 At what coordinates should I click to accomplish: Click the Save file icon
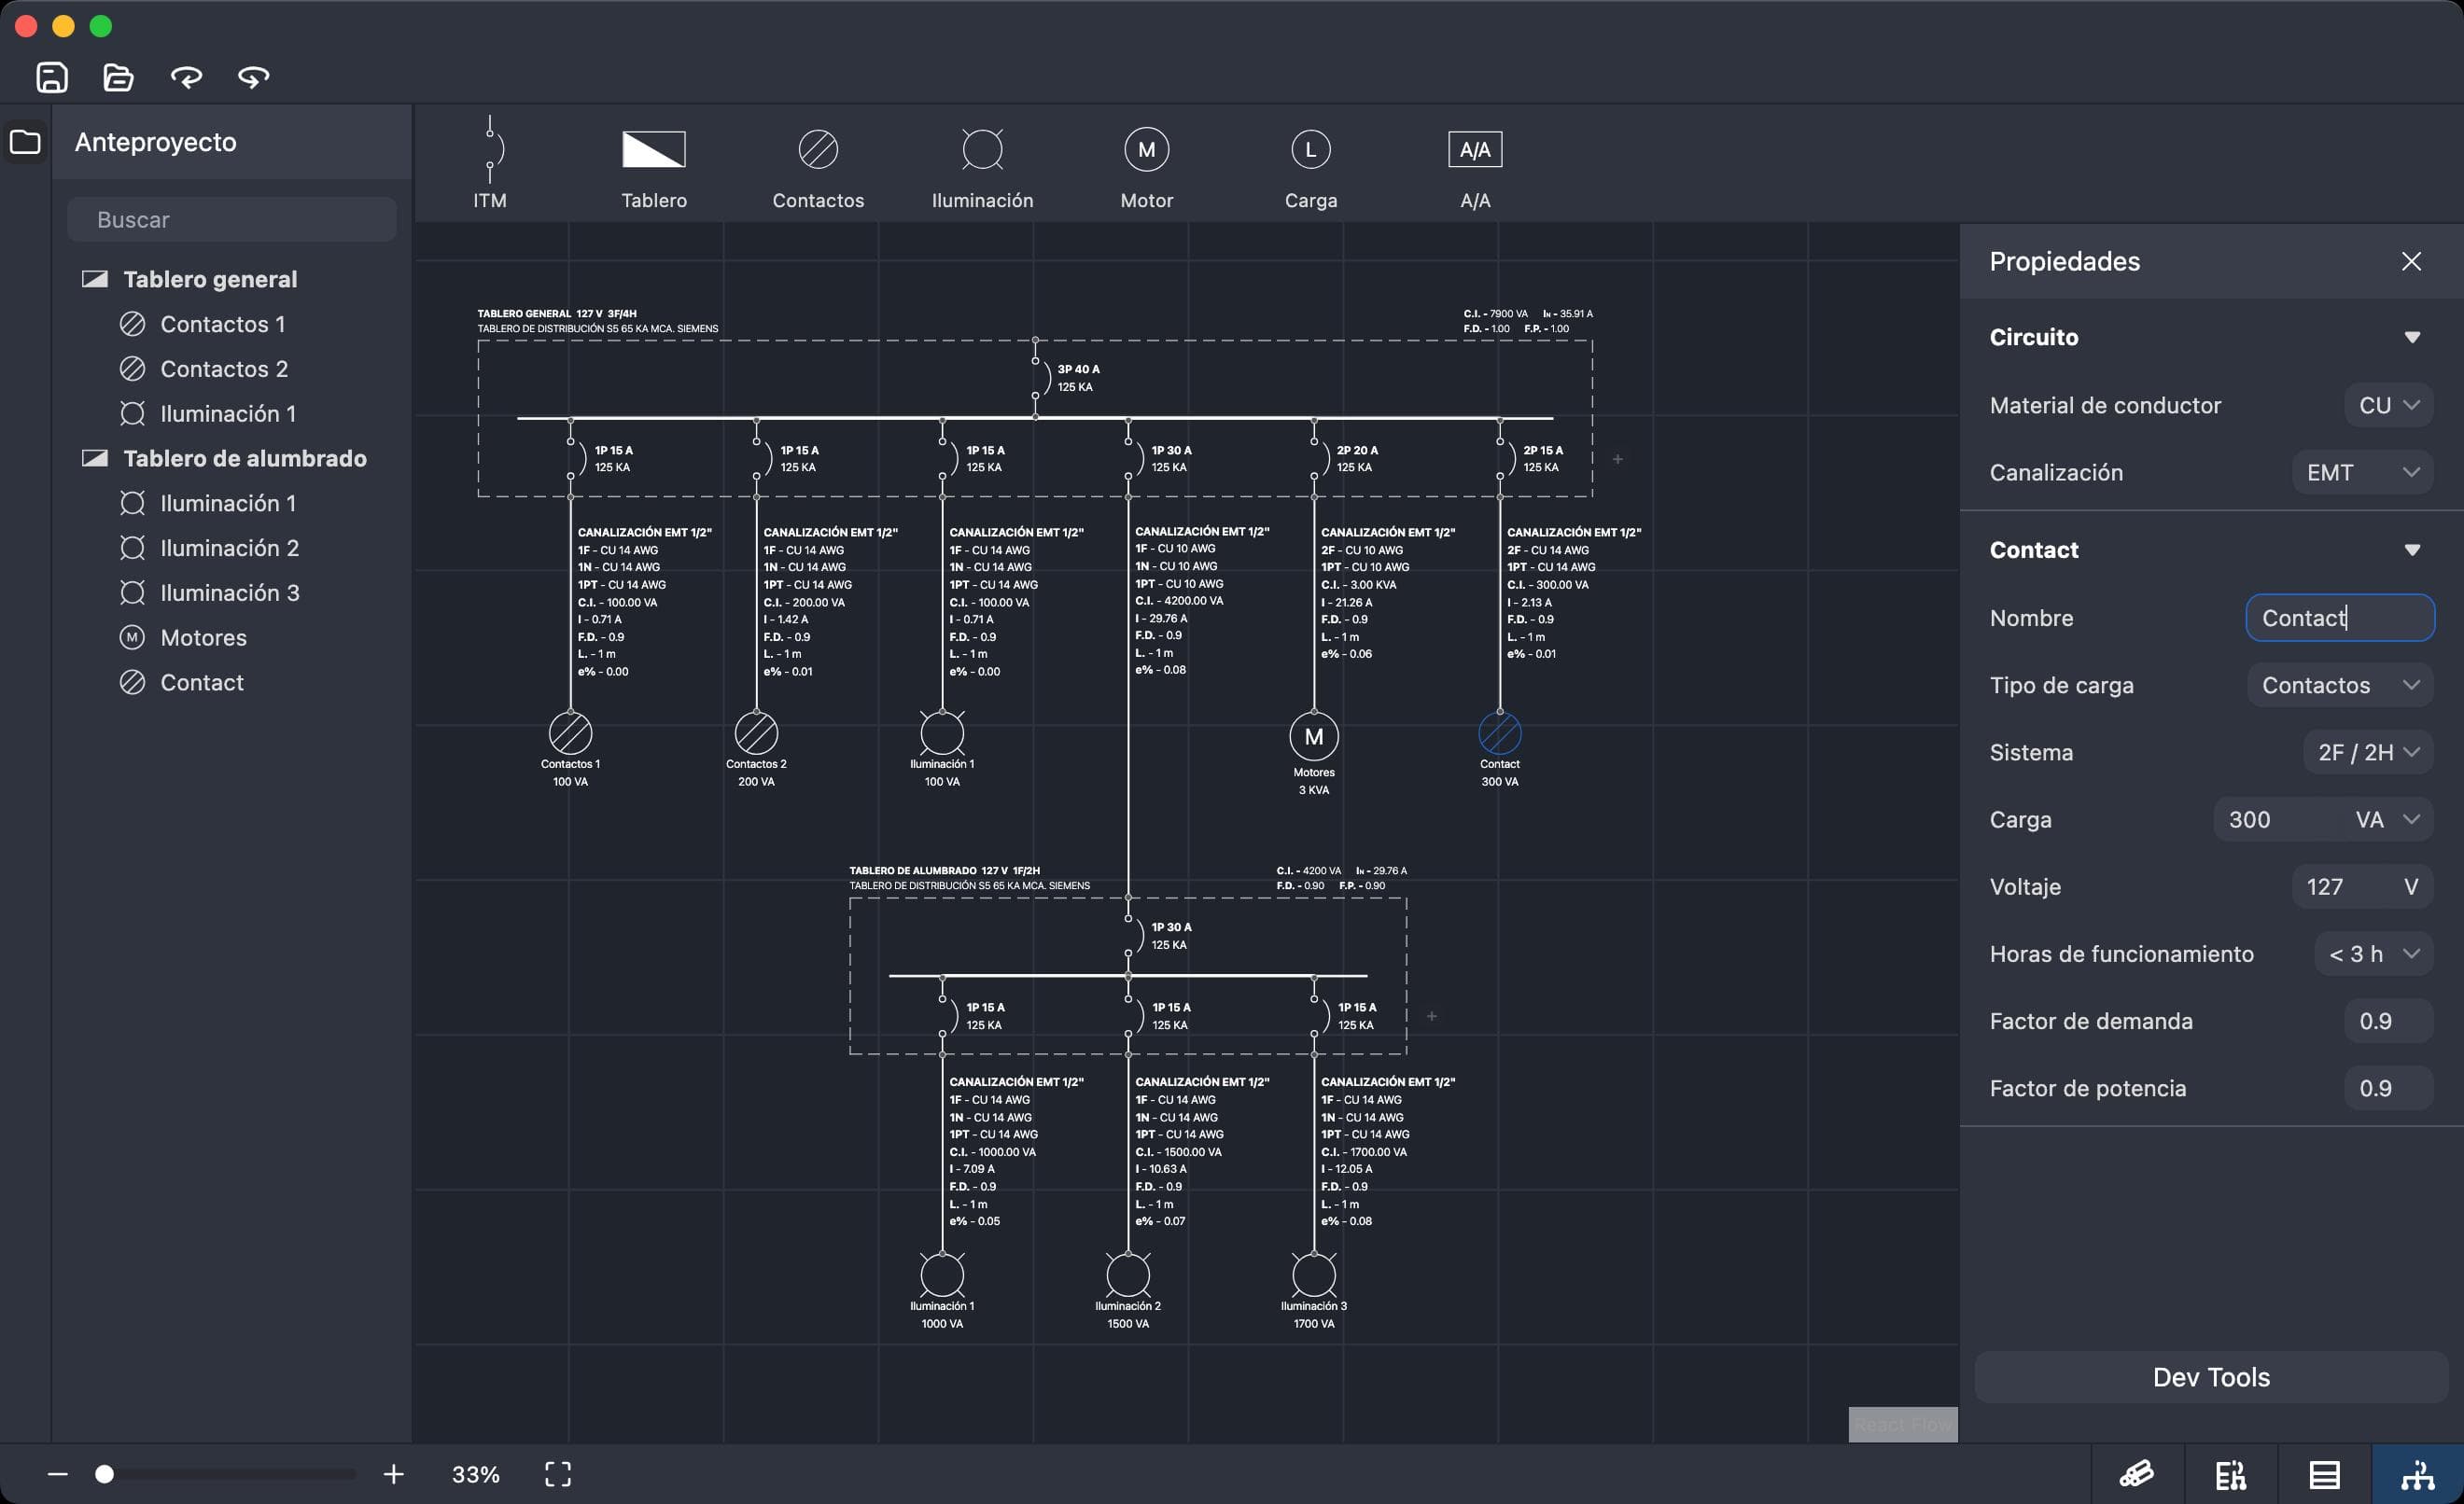point(52,77)
